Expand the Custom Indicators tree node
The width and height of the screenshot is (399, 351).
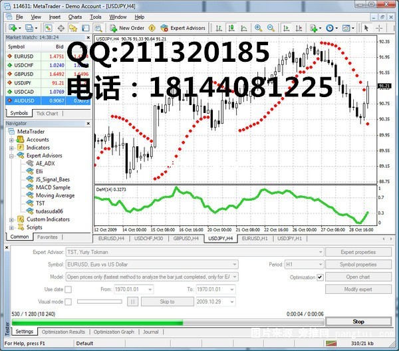11,219
